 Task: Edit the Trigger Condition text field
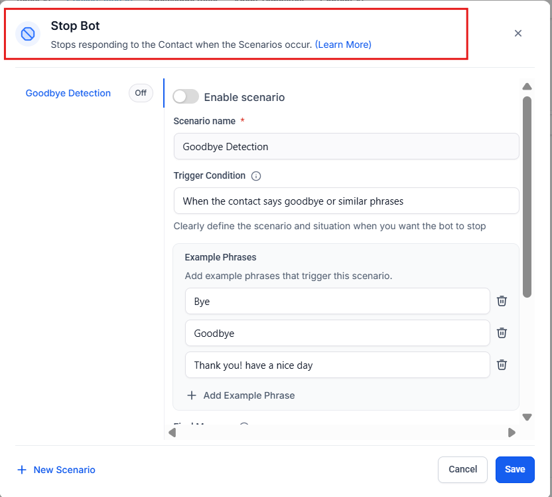click(x=346, y=201)
